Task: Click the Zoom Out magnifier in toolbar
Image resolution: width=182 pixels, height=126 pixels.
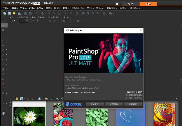Action: [93, 13]
